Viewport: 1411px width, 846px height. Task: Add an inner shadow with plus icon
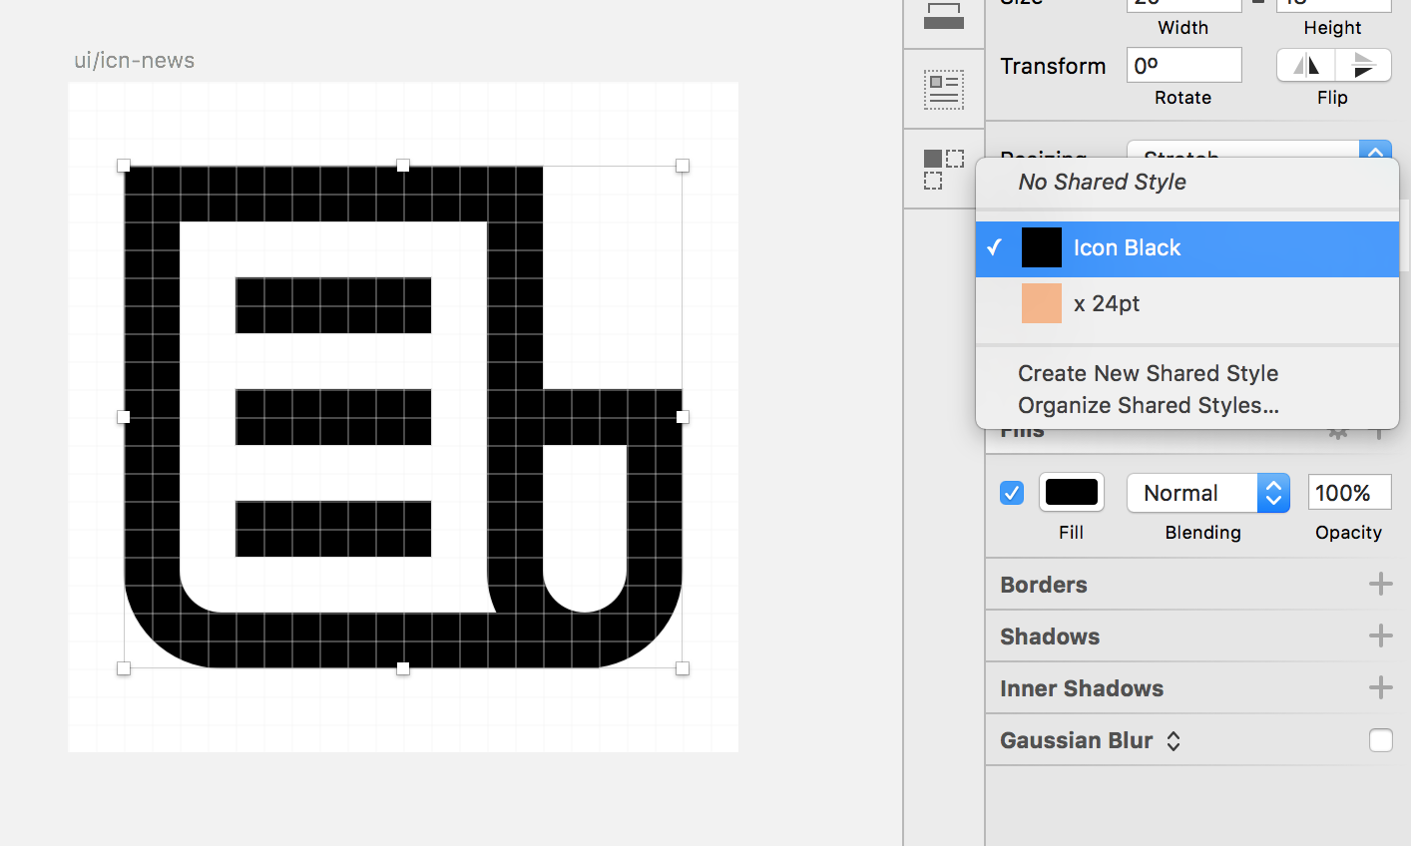(x=1380, y=687)
